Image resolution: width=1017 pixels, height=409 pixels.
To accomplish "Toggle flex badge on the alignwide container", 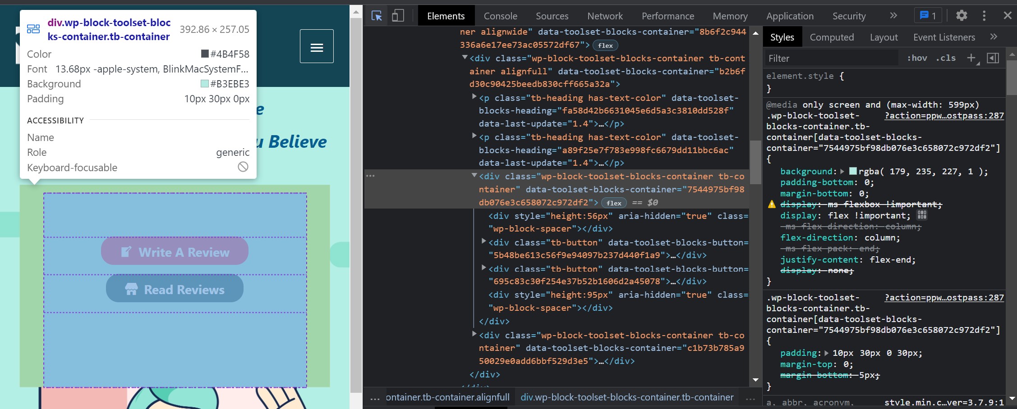I will [x=605, y=45].
